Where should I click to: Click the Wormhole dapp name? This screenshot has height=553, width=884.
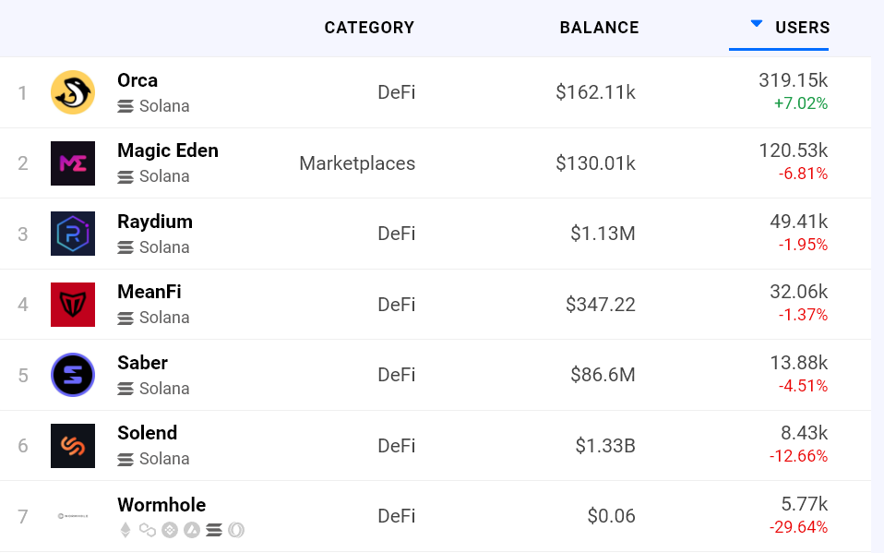(x=161, y=505)
